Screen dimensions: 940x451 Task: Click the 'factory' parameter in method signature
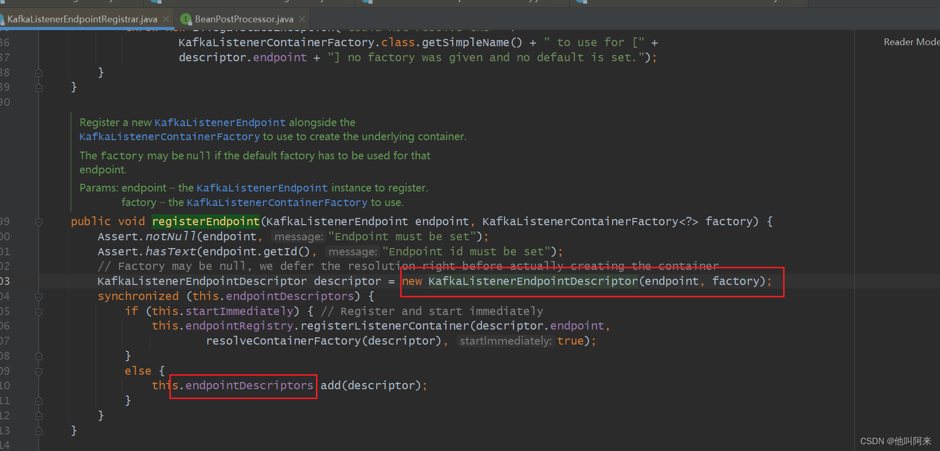click(x=729, y=222)
